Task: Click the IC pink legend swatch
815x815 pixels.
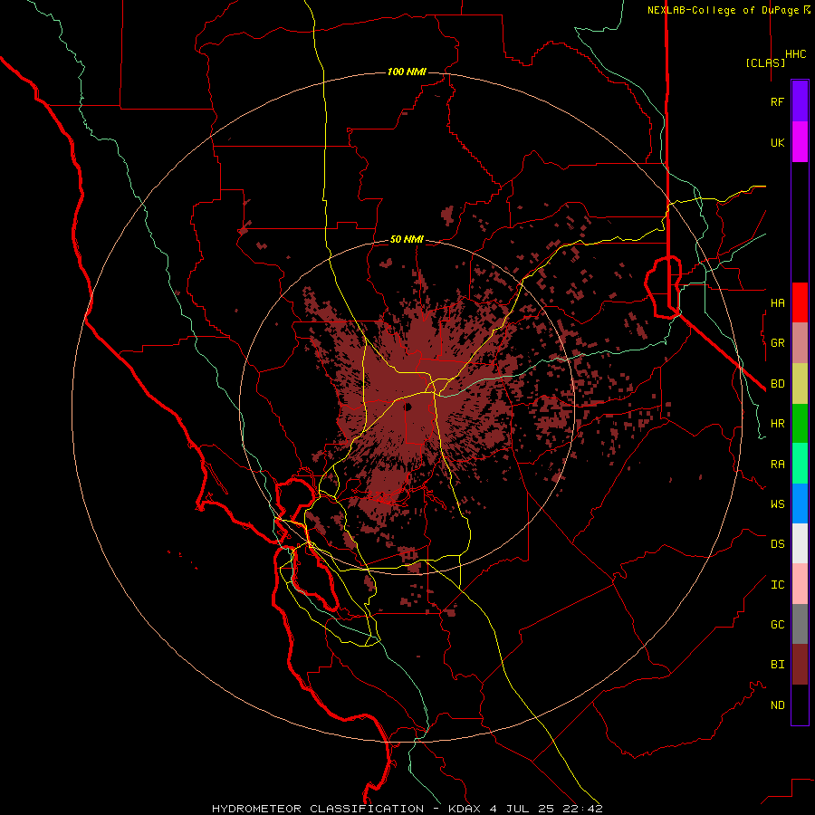Action: (800, 584)
